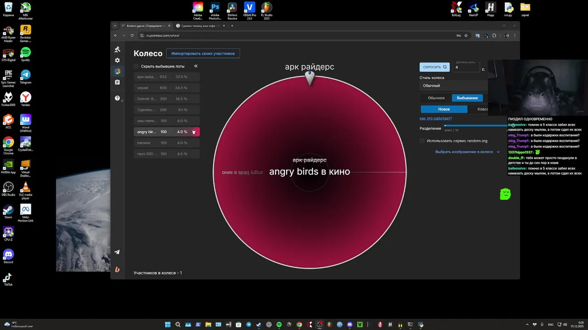Open a new browser tab with plus
This screenshot has width=588, height=330.
point(232,26)
